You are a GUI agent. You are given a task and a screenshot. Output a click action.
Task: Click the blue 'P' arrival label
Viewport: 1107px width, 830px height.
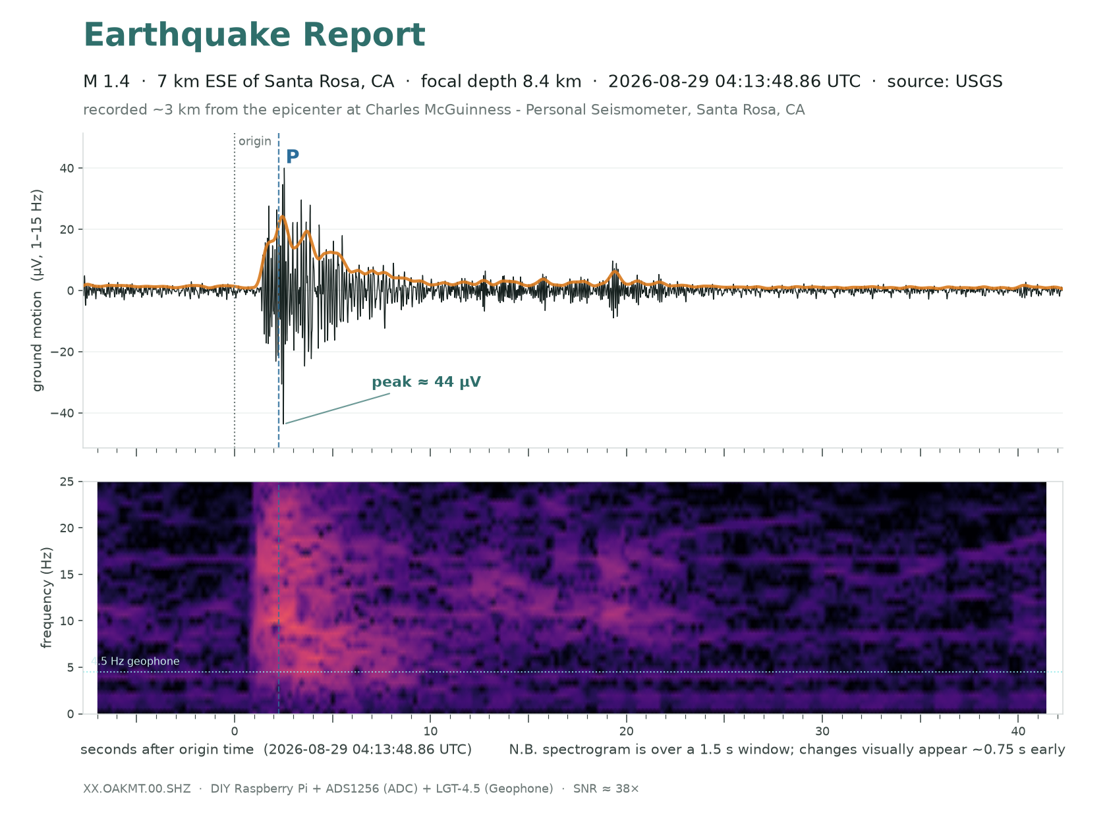[293, 157]
